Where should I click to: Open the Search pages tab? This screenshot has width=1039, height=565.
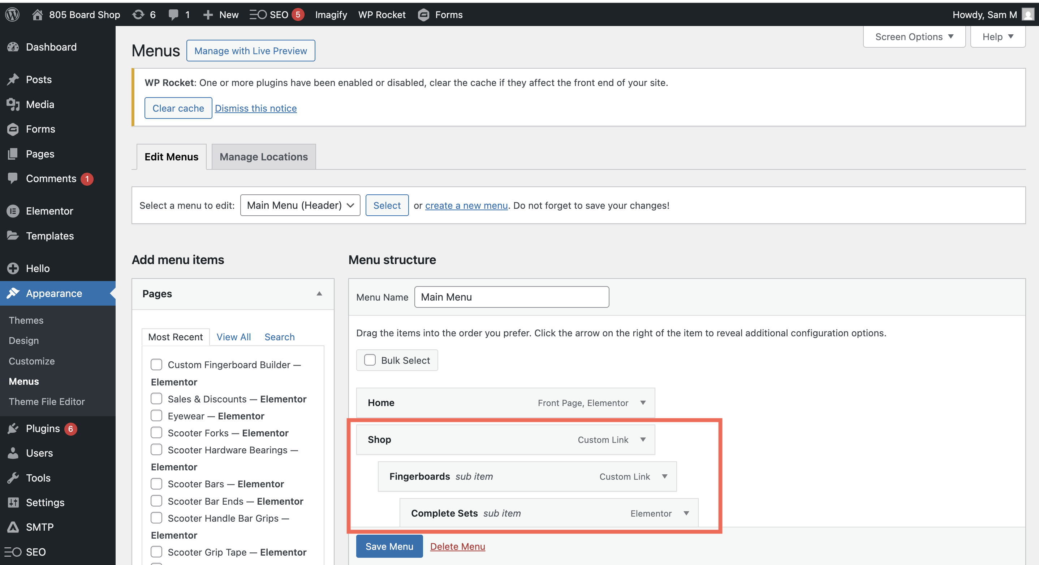click(280, 337)
